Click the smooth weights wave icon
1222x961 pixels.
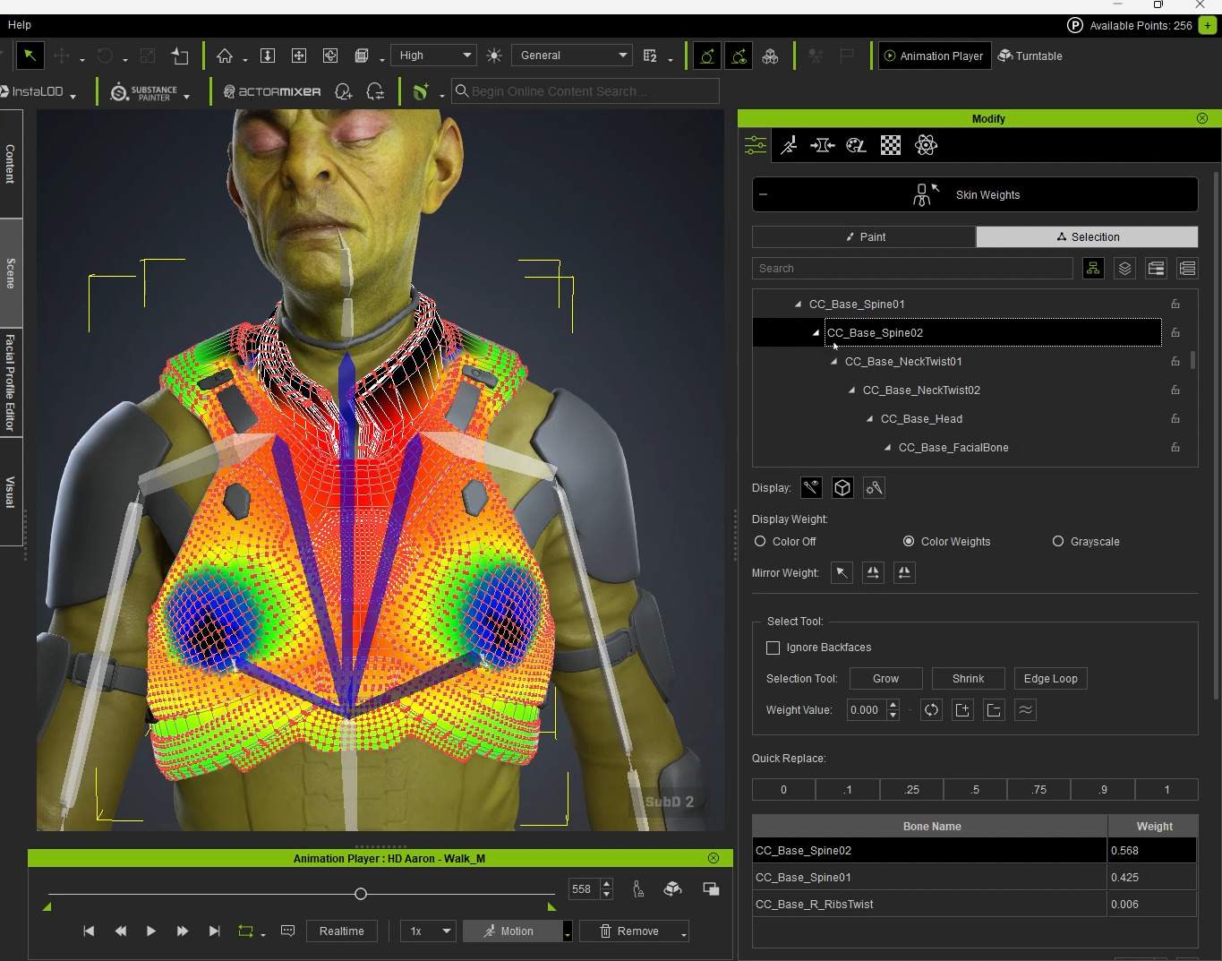(x=1025, y=710)
